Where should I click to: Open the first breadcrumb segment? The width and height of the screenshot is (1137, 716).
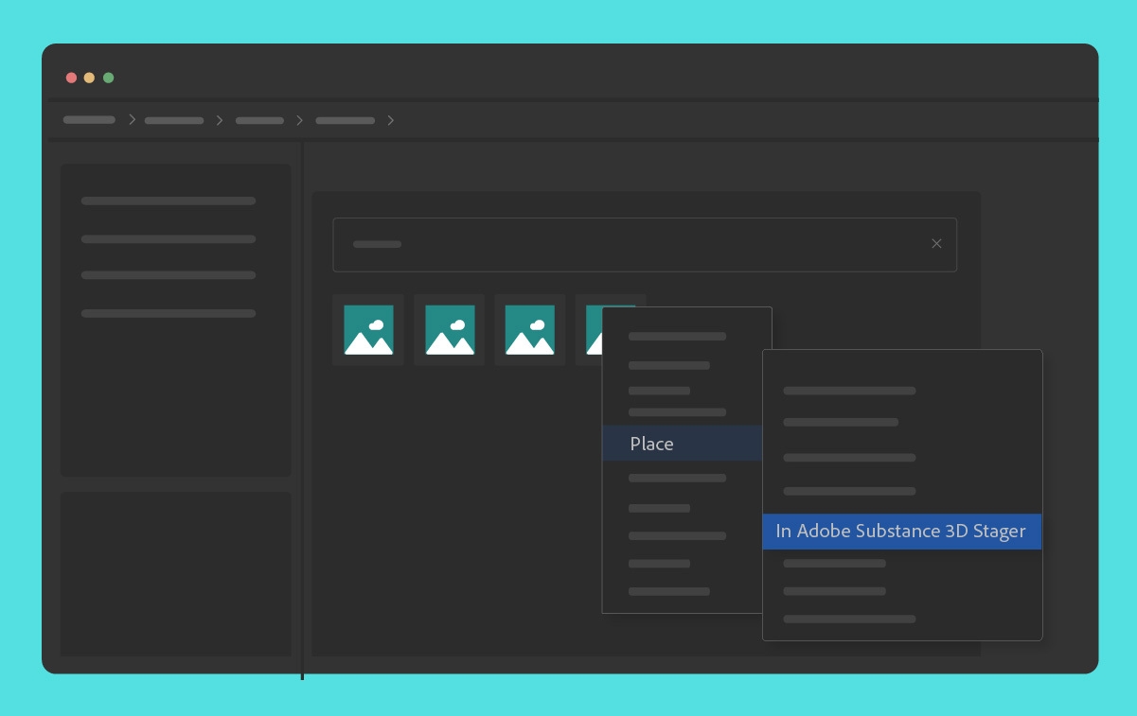pyautogui.click(x=89, y=120)
